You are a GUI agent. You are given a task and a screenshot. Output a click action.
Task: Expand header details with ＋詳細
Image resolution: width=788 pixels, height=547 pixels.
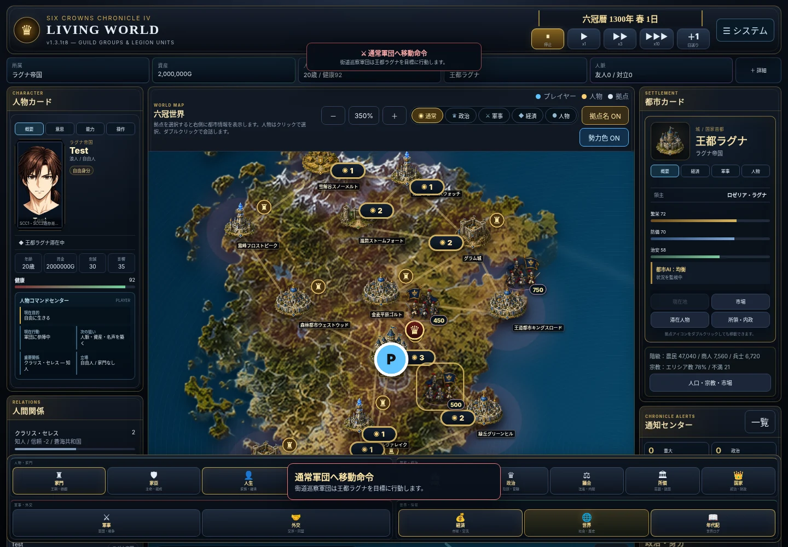[x=758, y=70]
